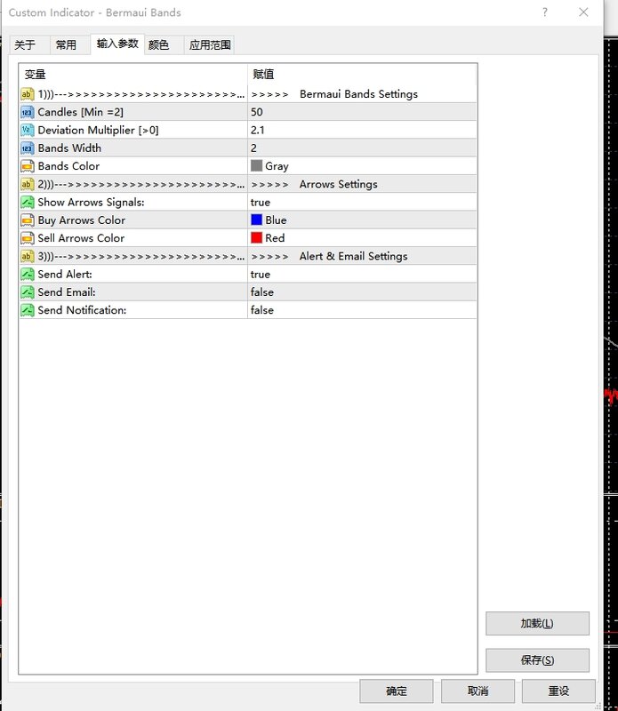The width and height of the screenshot is (618, 711).
Task: Click the Bermaui Bands Settings value text
Action: point(358,94)
